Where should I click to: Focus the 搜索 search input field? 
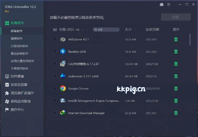pyautogui.click(x=106, y=30)
